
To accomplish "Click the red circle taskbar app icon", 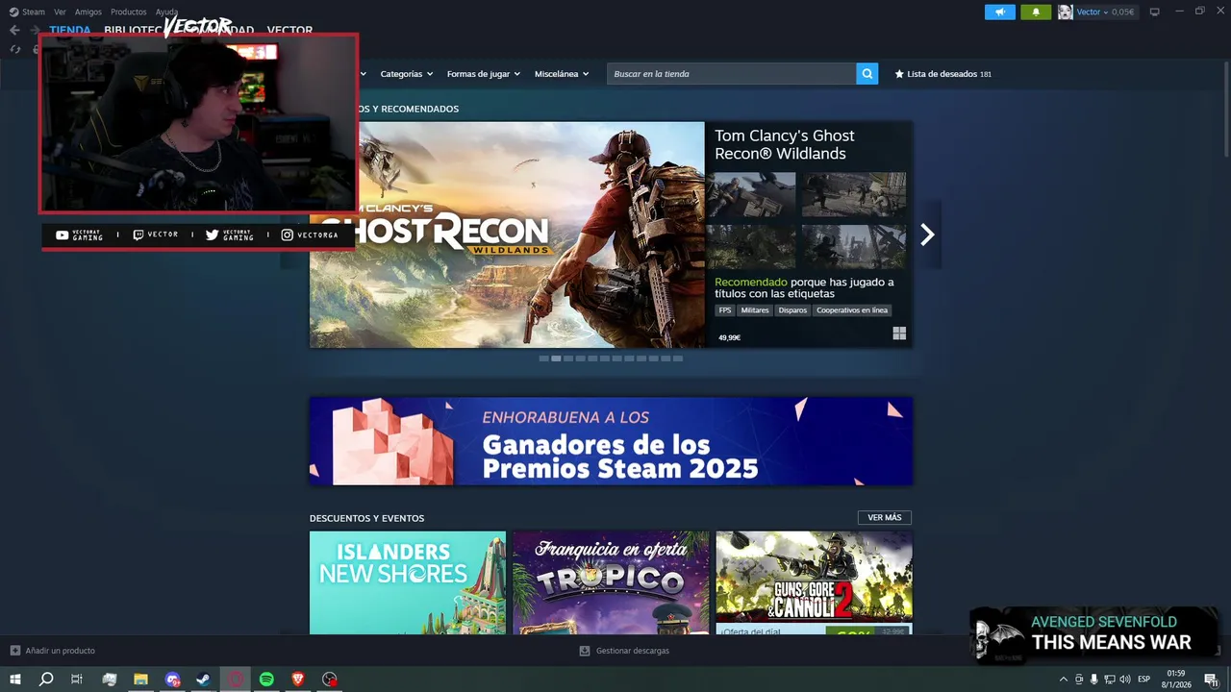I will 236,680.
